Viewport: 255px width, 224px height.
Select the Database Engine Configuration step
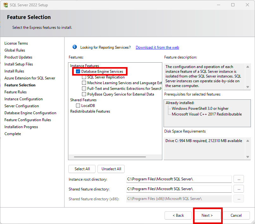click(30, 113)
